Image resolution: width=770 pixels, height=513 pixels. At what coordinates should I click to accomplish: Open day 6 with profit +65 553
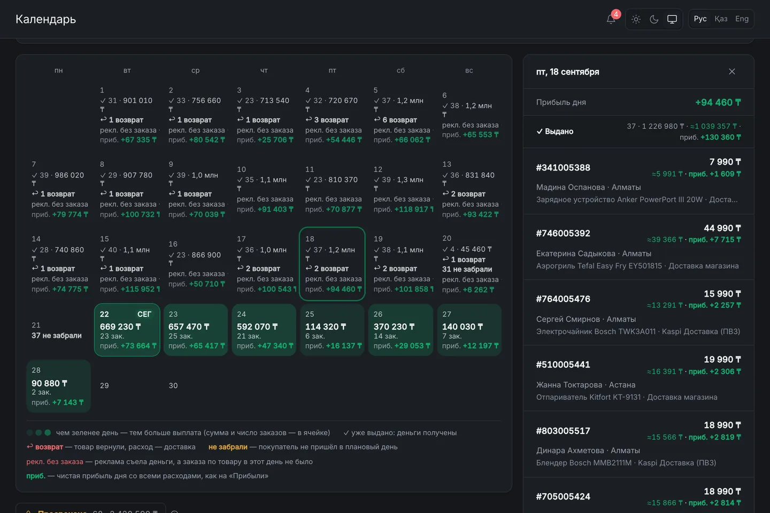pyautogui.click(x=469, y=115)
